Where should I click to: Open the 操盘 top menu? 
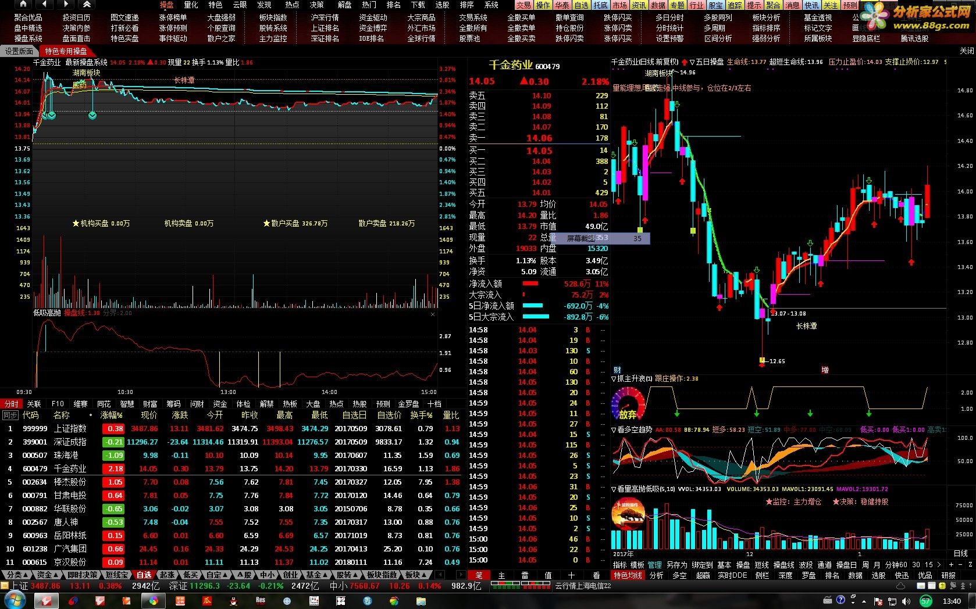[x=167, y=5]
